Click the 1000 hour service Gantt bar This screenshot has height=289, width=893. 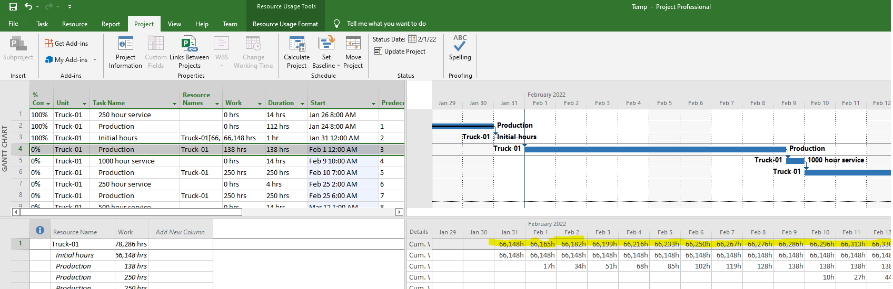coord(795,161)
